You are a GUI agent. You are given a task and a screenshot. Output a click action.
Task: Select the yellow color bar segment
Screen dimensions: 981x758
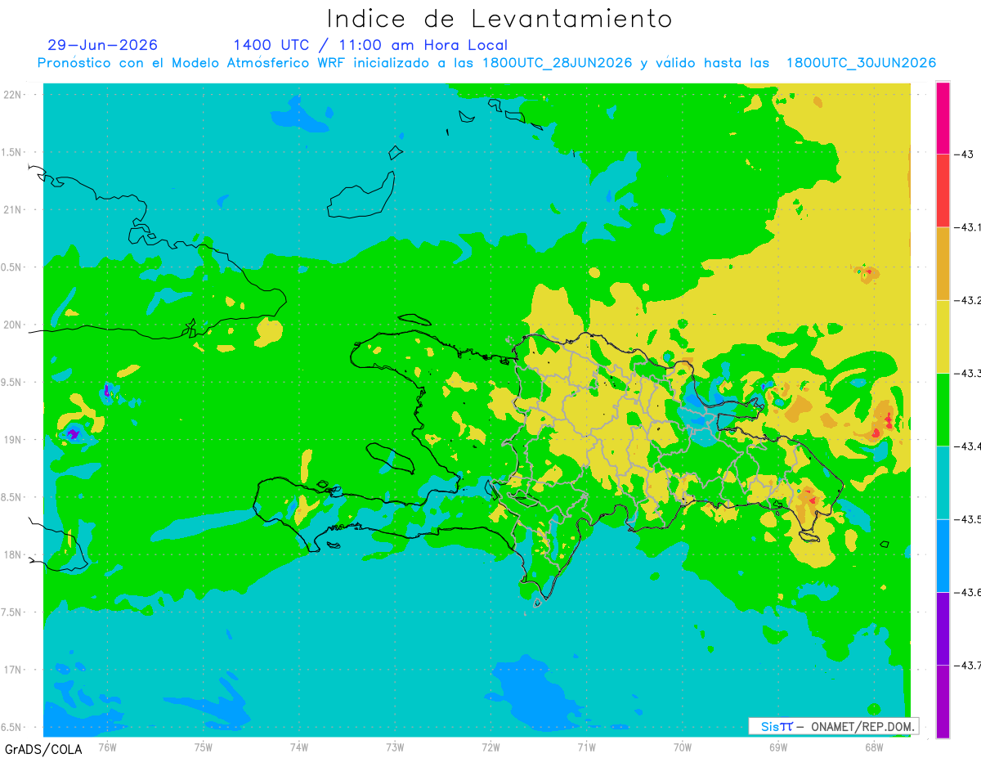point(943,336)
